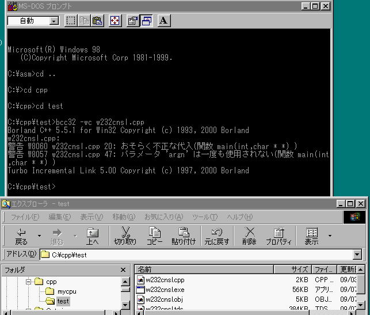Open the 表示 views dropdown arrow
Screen dimensions: 370x315
click(330, 236)
